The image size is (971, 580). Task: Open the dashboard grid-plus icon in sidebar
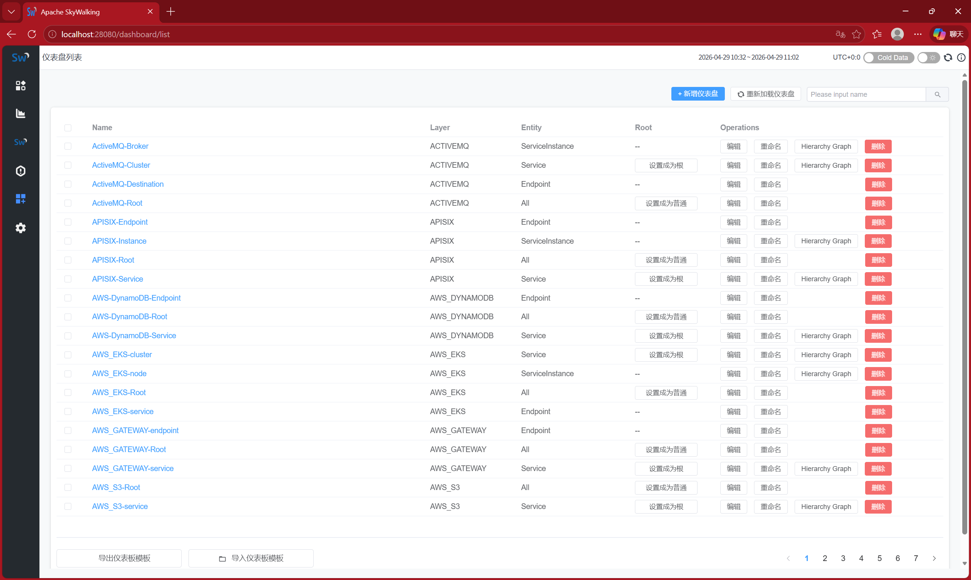click(20, 199)
